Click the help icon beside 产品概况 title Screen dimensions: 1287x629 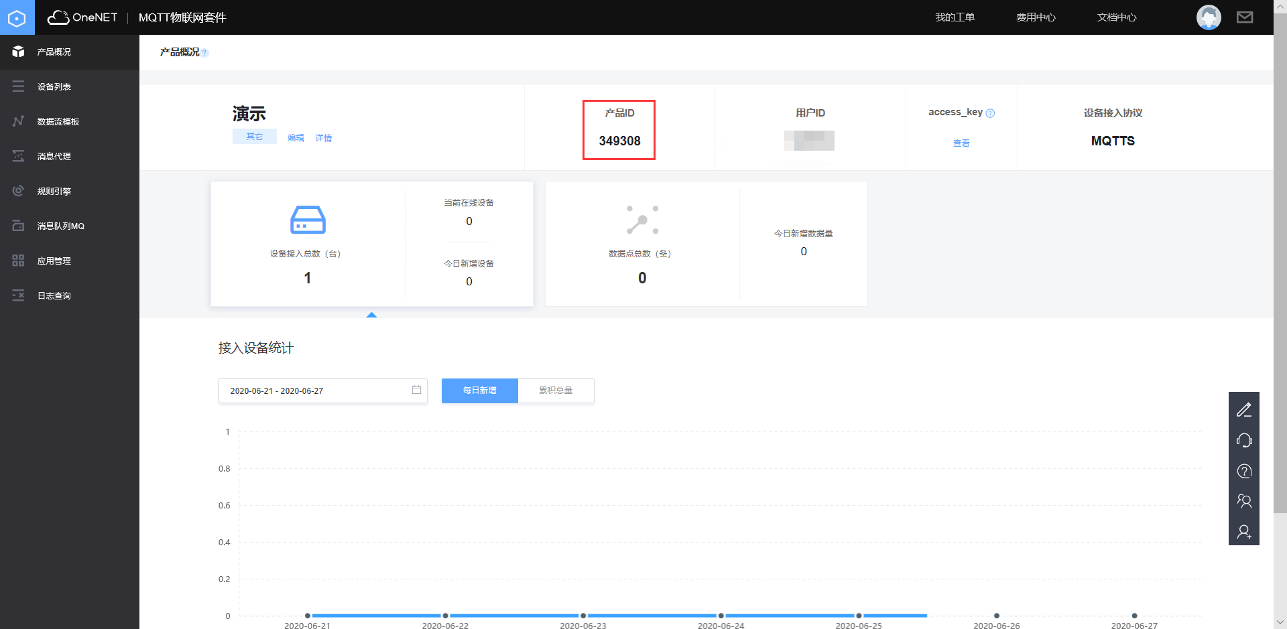point(204,53)
